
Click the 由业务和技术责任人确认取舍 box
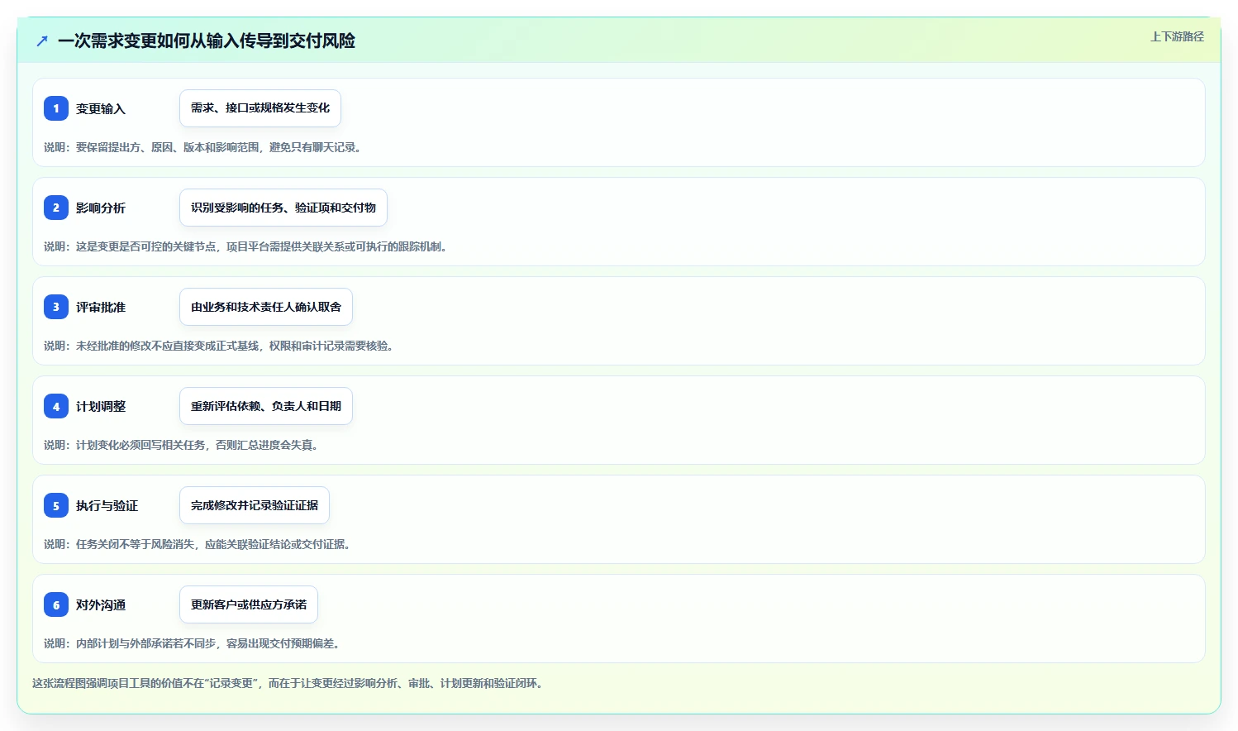click(266, 307)
